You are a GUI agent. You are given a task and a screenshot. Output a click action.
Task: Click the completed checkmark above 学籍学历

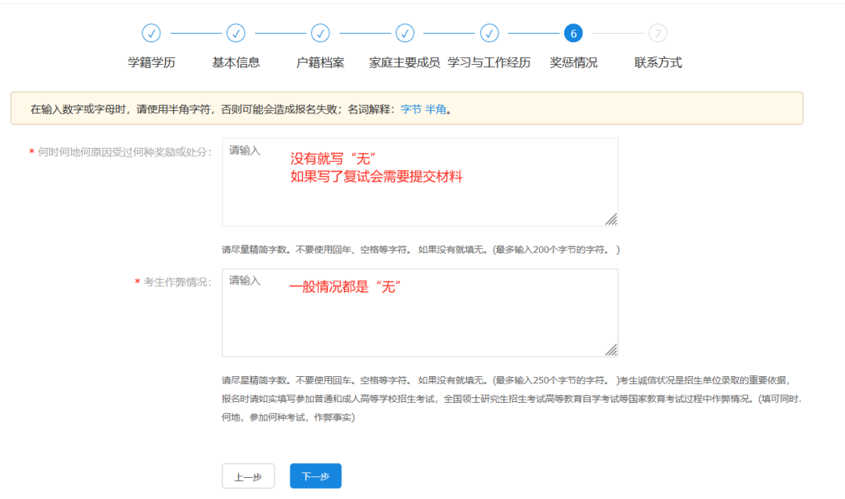[151, 34]
